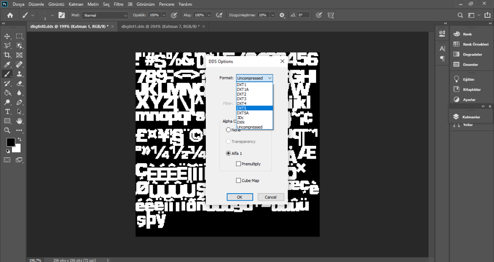This screenshot has width=494, height=262.
Task: Enable the Premultiply checkbox
Action: click(x=239, y=164)
